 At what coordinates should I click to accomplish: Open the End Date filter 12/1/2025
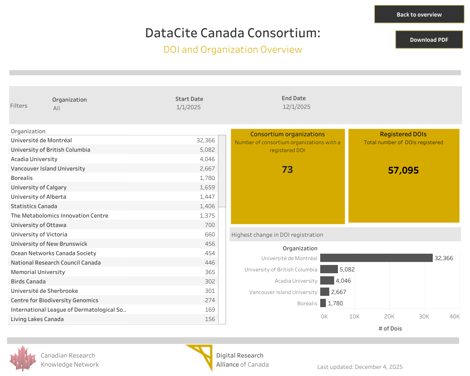point(297,107)
